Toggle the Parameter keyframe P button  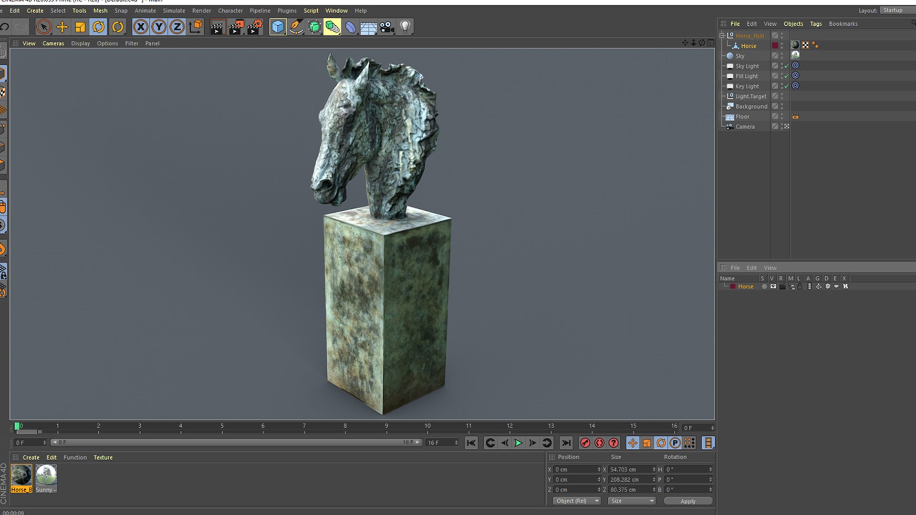click(x=675, y=443)
